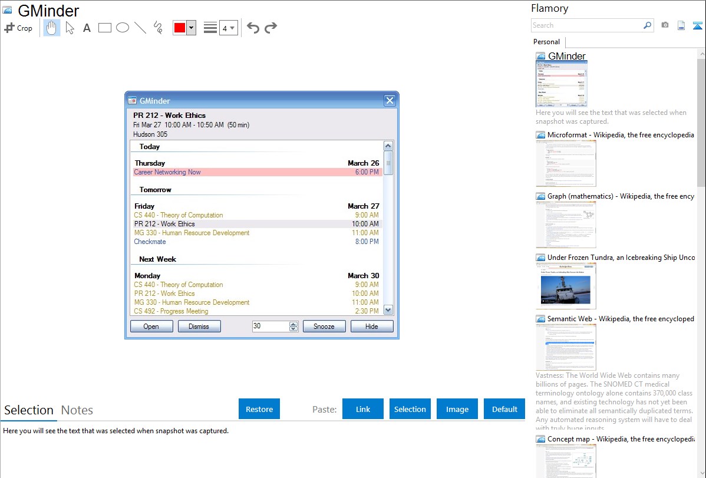Dismiss the GMinder reminder

click(x=199, y=326)
